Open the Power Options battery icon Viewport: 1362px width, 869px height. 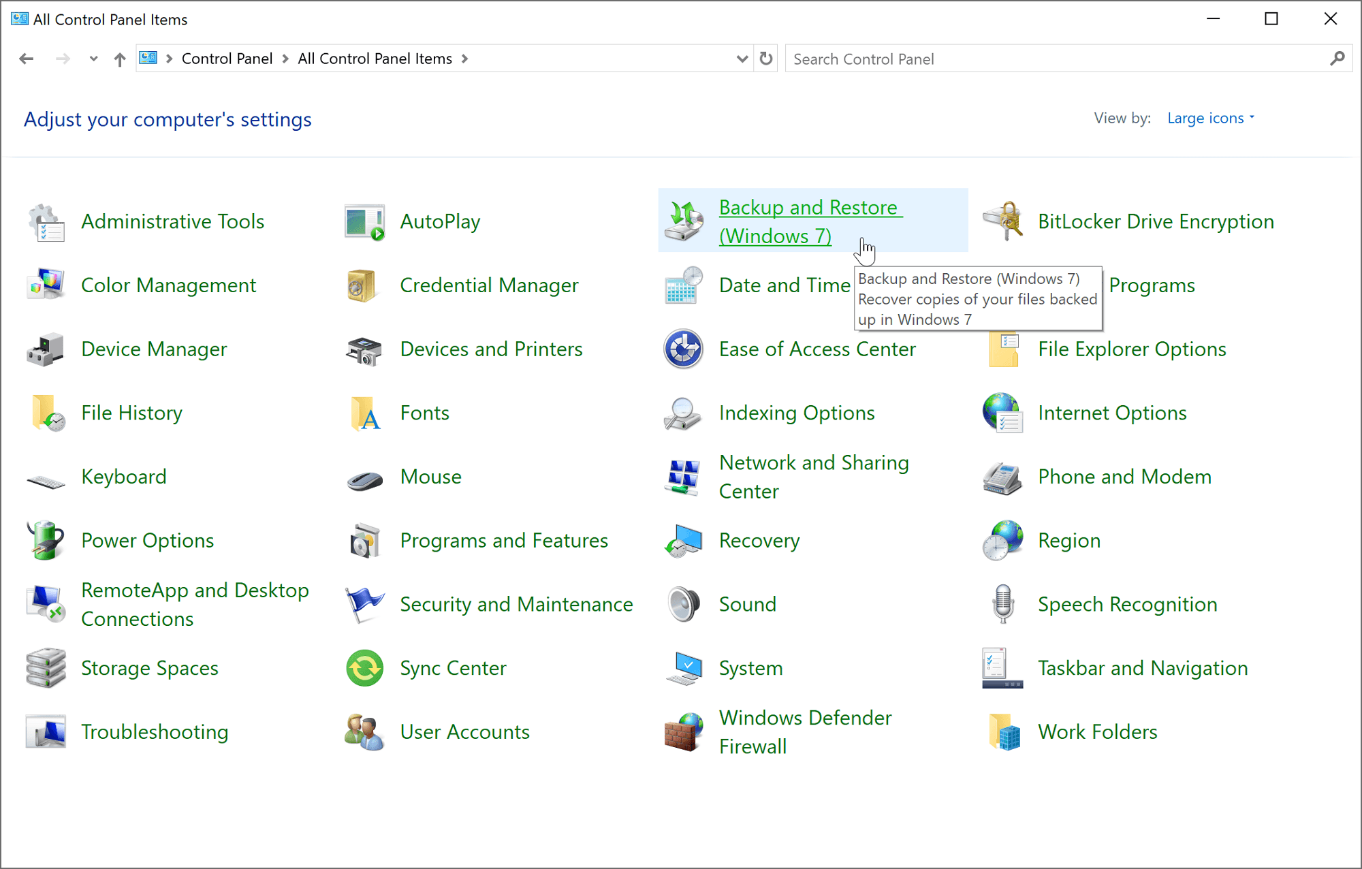tap(46, 541)
